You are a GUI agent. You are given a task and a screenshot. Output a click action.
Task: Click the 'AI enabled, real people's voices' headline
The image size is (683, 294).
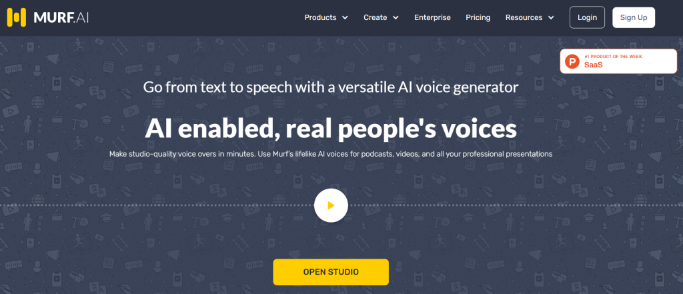point(331,128)
